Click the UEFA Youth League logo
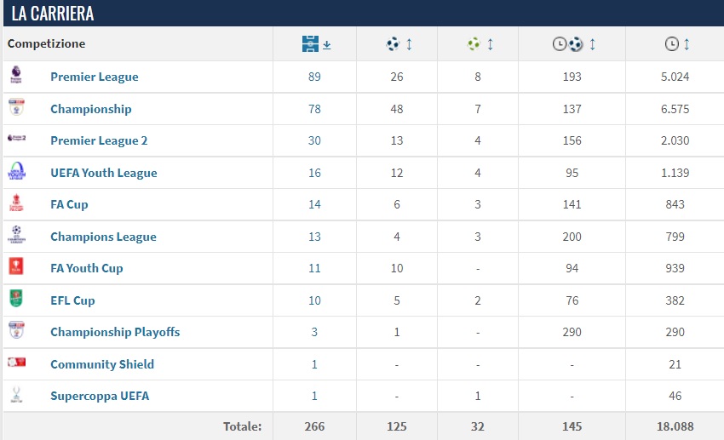The height and width of the screenshot is (440, 724). click(16, 173)
